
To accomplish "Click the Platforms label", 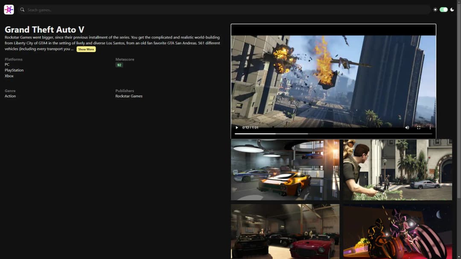I will (14, 59).
